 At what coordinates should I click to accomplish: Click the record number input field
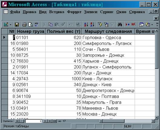click(34, 121)
